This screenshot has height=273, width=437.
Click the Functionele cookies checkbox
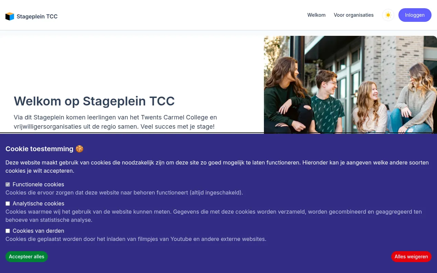[8, 184]
